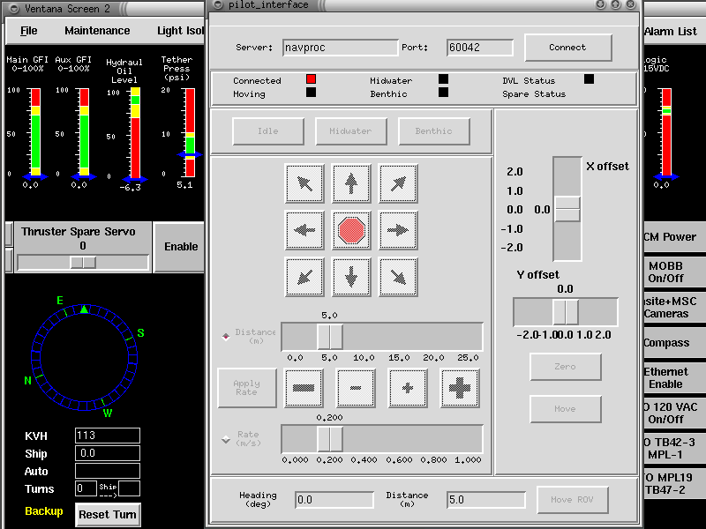Viewport: 706px width, 529px height.
Task: Click the Benthic status indicator
Action: tap(444, 93)
